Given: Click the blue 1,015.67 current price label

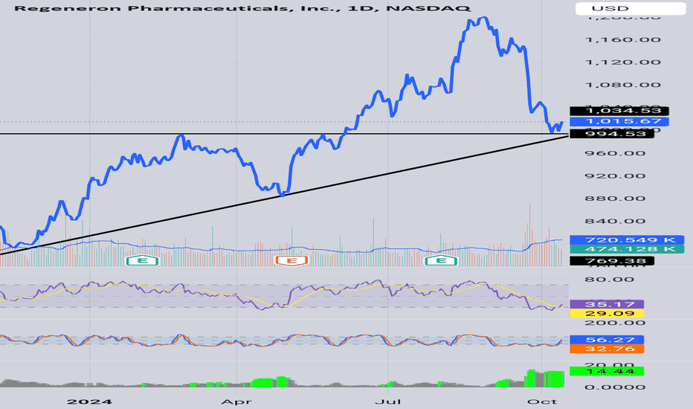Looking at the screenshot, I should [619, 122].
